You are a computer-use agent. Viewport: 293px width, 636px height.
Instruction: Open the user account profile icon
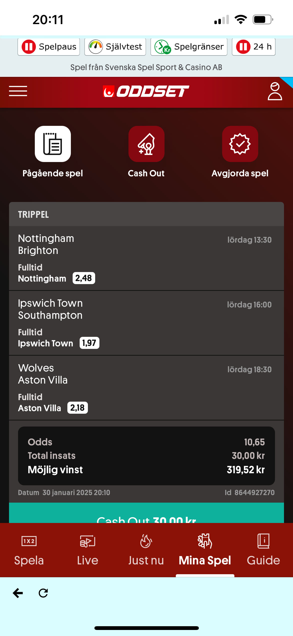(x=275, y=91)
